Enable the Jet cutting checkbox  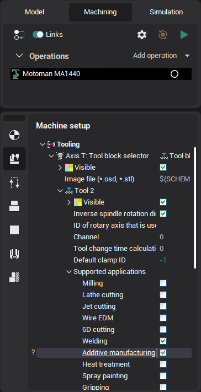pyautogui.click(x=163, y=306)
